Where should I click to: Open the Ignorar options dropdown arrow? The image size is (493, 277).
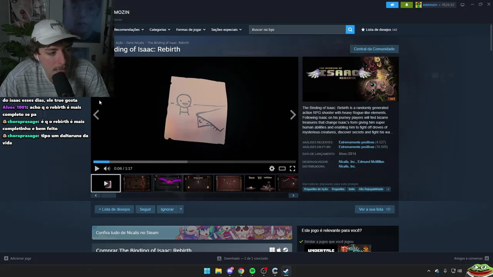(181, 209)
